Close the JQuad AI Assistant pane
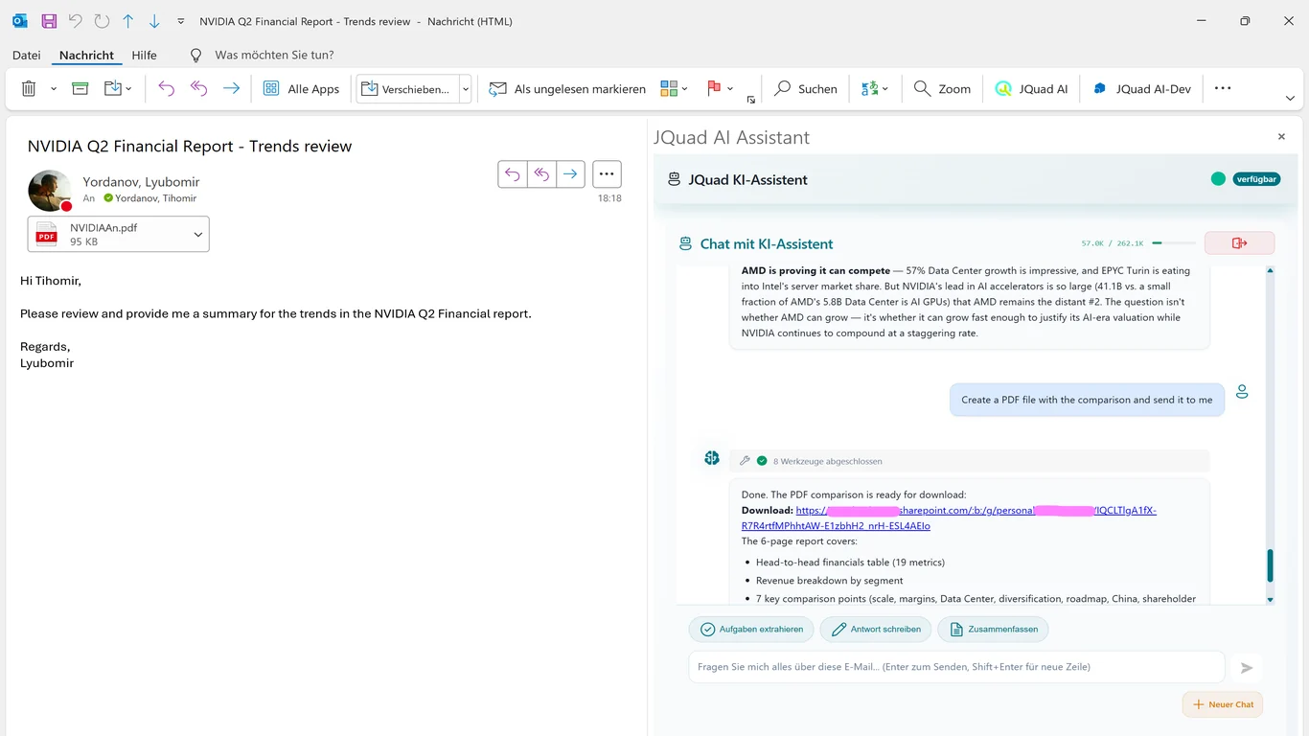 tap(1281, 137)
